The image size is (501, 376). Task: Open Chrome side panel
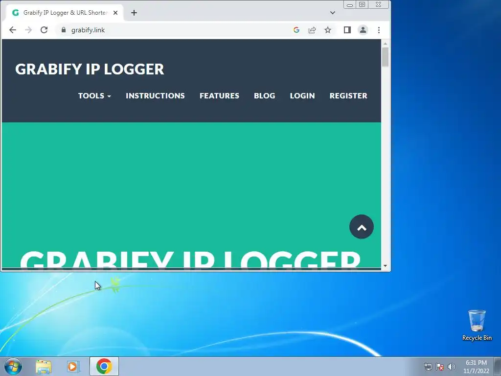tap(347, 30)
